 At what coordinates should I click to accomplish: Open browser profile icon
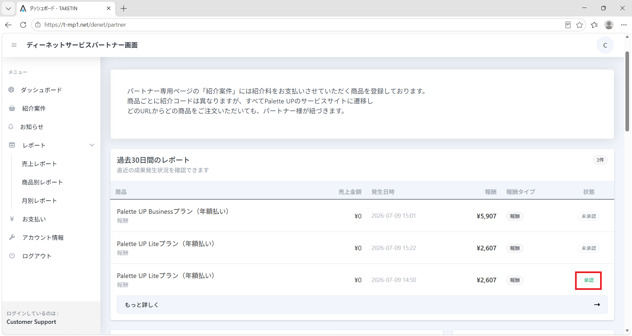[609, 25]
